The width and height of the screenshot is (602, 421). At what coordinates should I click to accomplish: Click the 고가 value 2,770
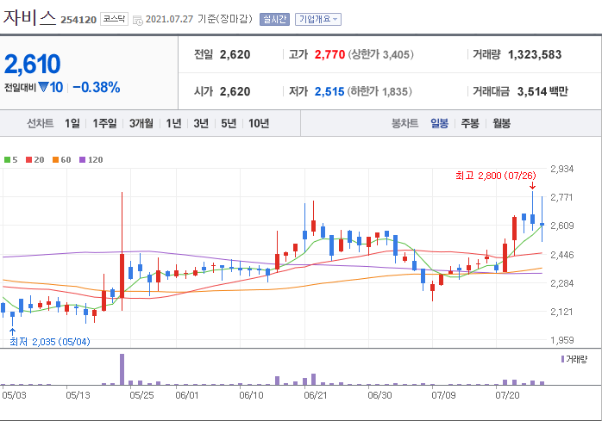[x=329, y=54]
